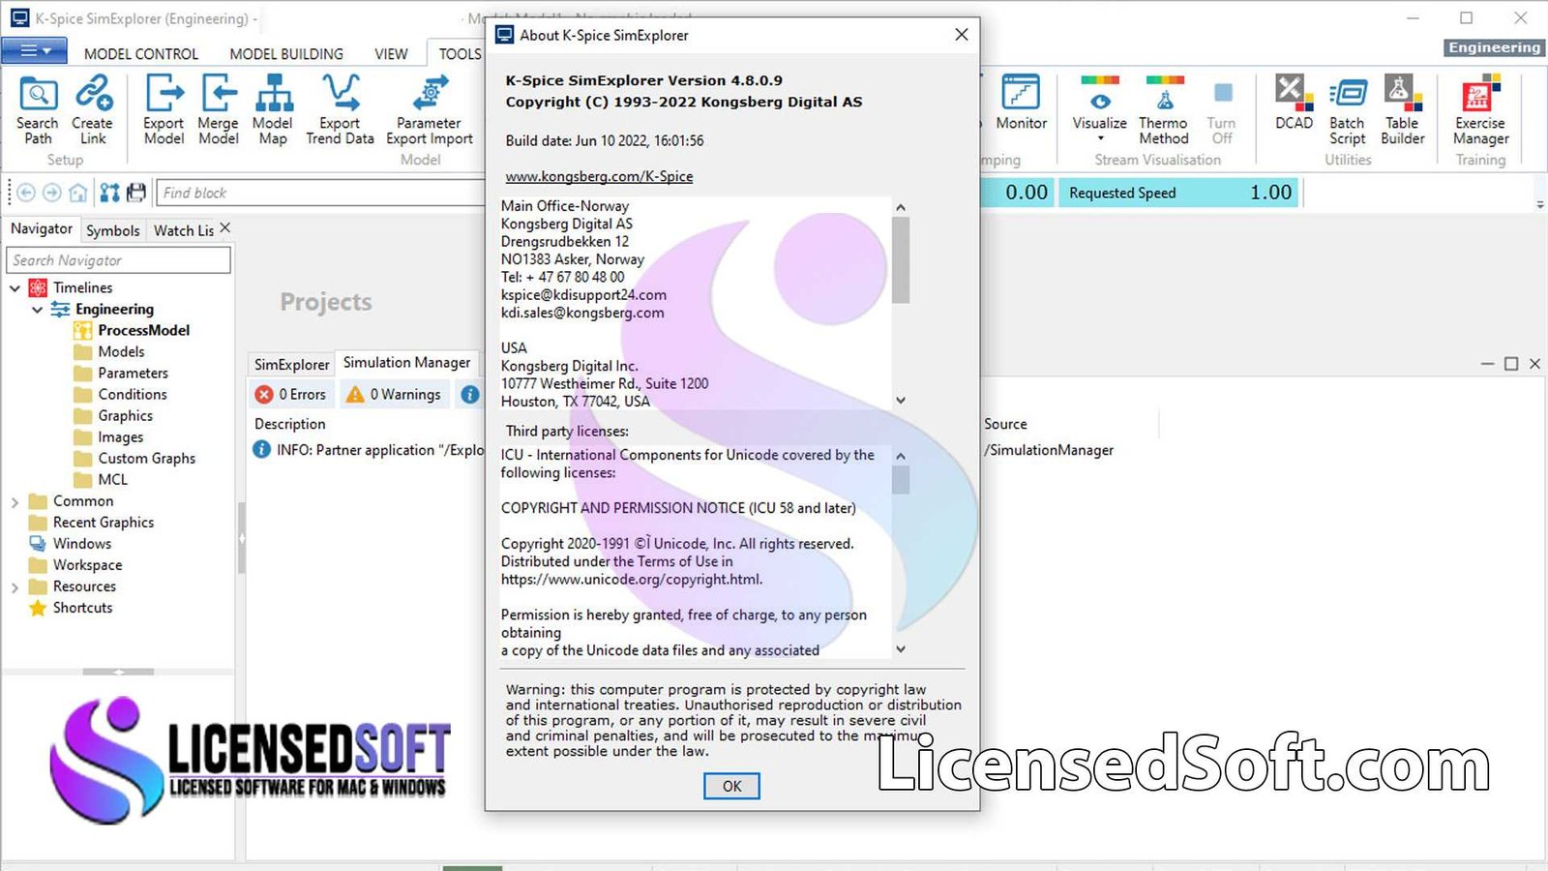Select the Navigator panel tab

tap(42, 229)
